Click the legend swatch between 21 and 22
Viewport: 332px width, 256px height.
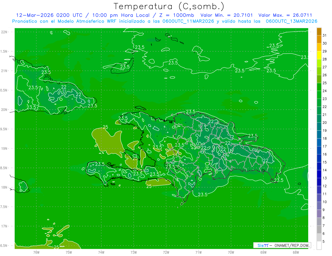(x=319, y=110)
